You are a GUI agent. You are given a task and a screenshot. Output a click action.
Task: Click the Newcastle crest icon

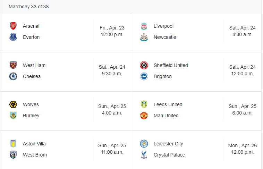[x=144, y=37]
